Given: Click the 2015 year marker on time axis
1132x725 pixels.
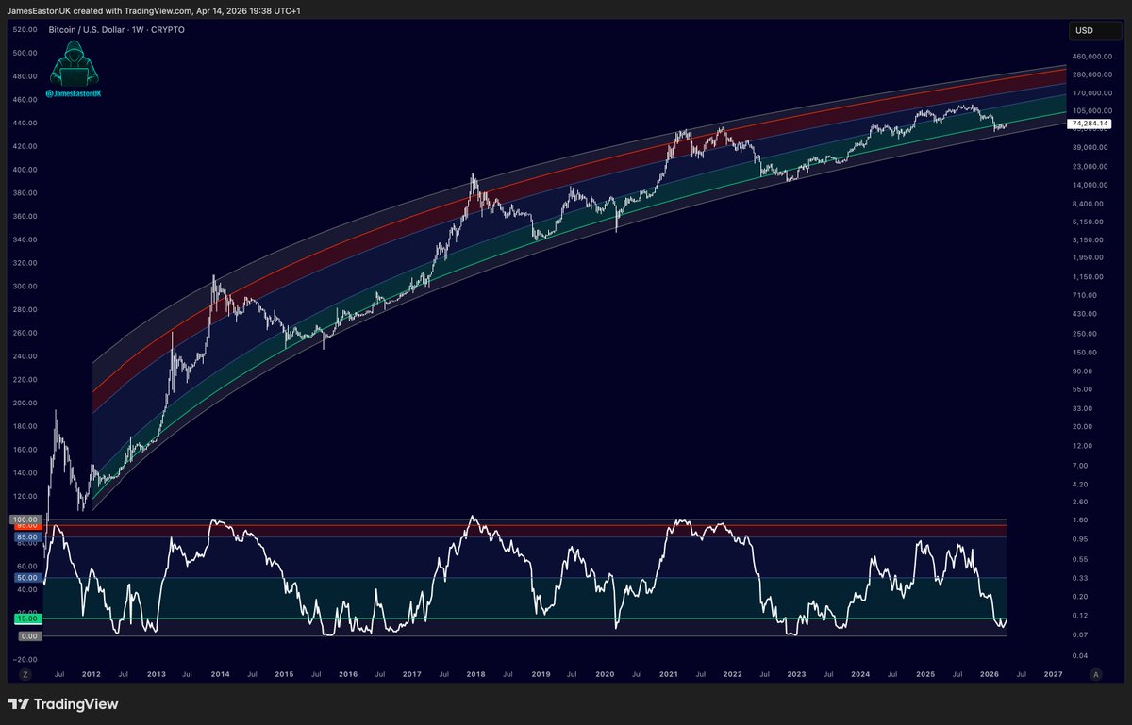Looking at the screenshot, I should (x=284, y=675).
